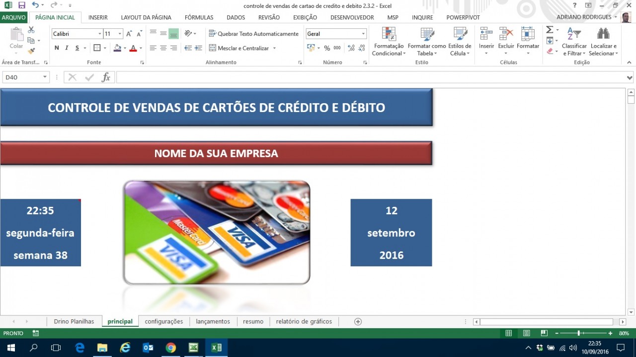Open Estilos de Célula gallery
Viewport: 636px width, 357px height.
460,42
